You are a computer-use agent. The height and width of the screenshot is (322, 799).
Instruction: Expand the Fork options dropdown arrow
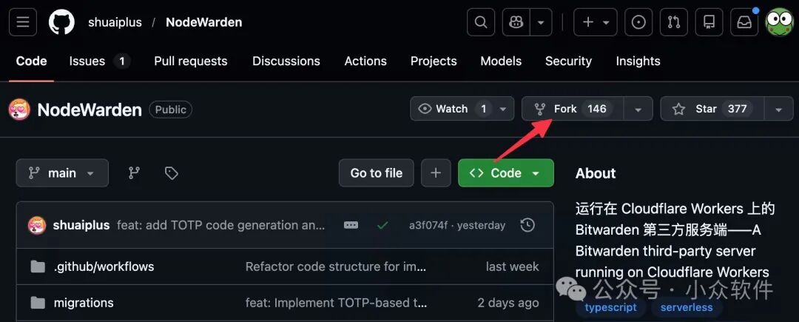[x=638, y=109]
